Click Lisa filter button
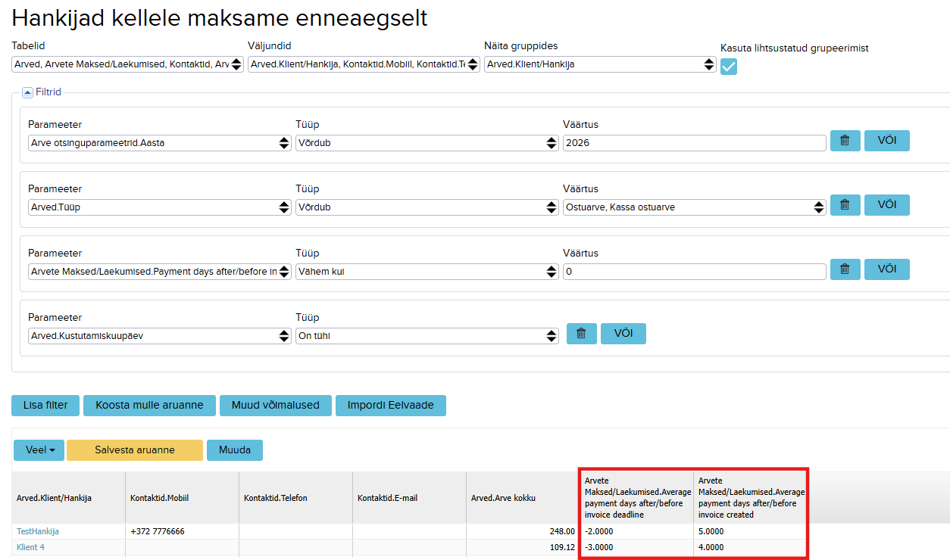 click(x=45, y=405)
